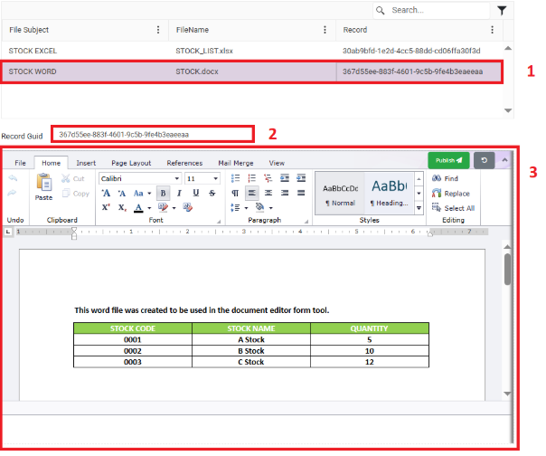Click the green Publish button
This screenshot has width=546, height=456.
click(448, 160)
